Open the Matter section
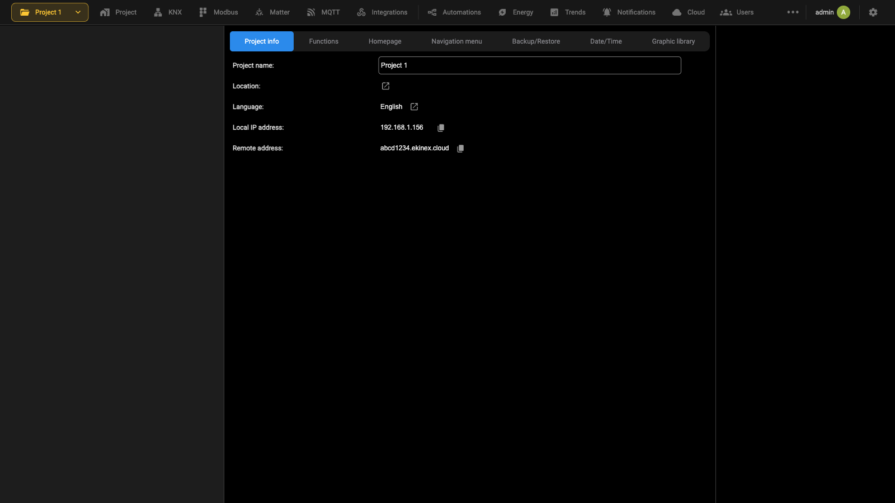The image size is (895, 503). pos(272,12)
